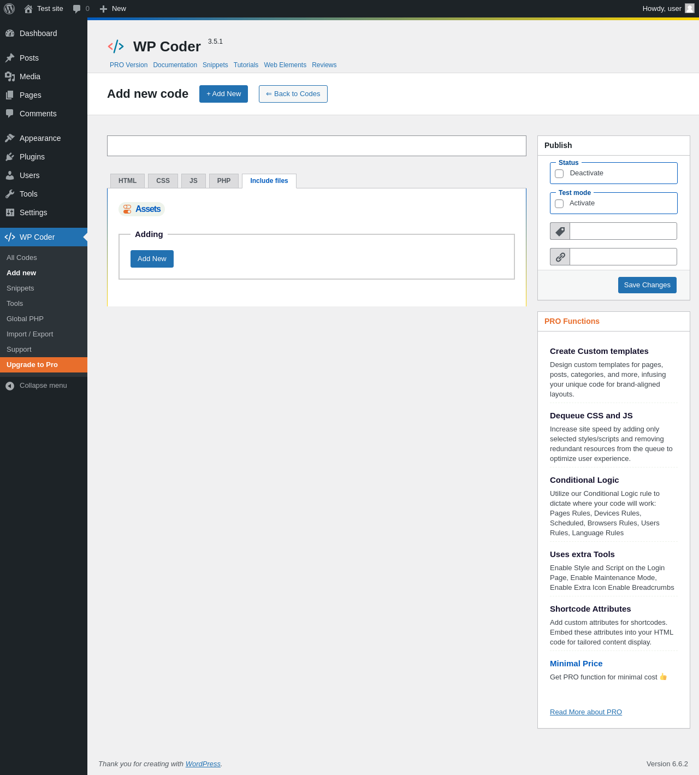The width and height of the screenshot is (699, 775).
Task: Click the Comments icon in sidebar
Action: click(10, 114)
